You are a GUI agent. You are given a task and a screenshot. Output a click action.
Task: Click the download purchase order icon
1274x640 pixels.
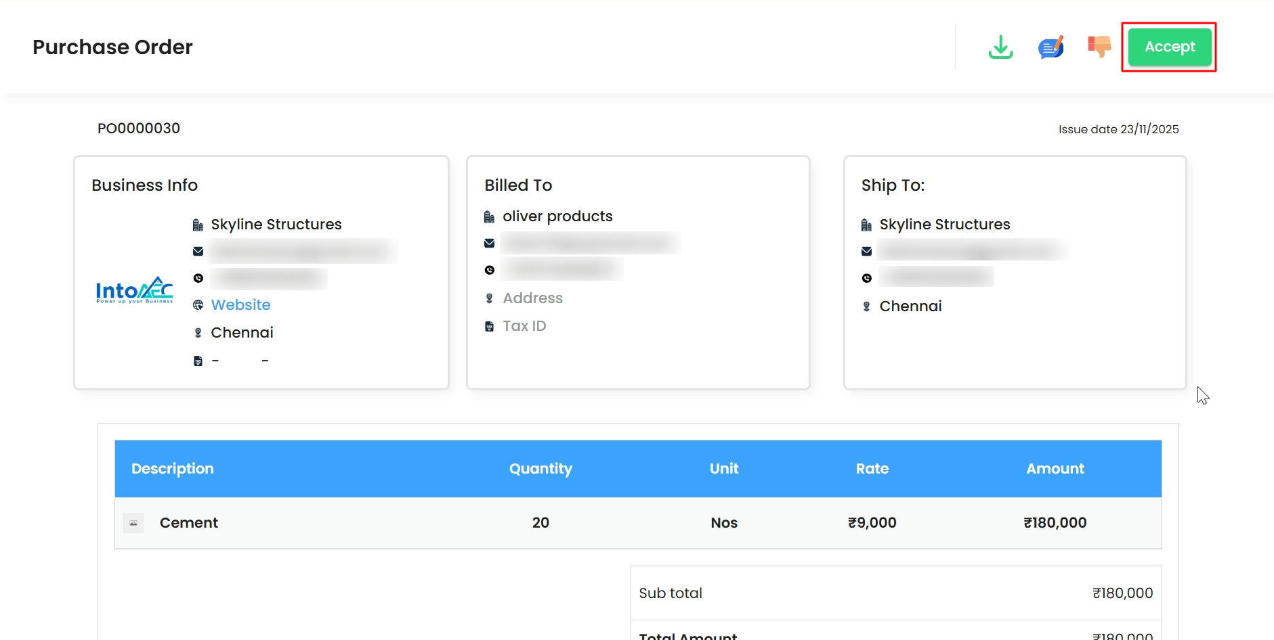[1000, 47]
